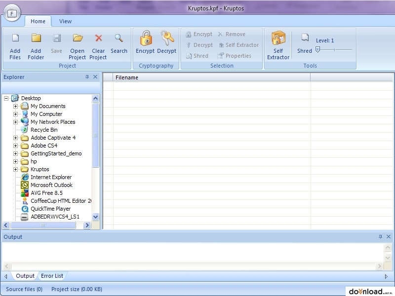Click the Add Folder icon

[x=36, y=38]
